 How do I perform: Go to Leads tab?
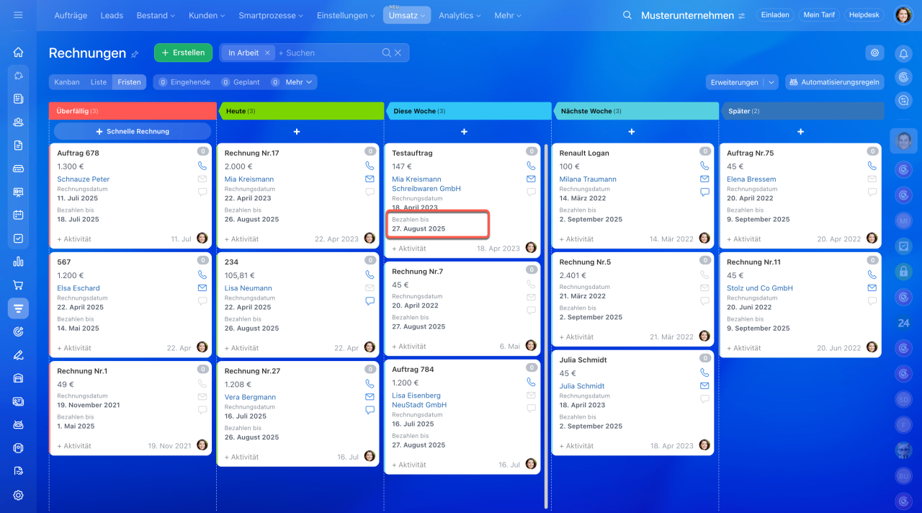coord(112,15)
